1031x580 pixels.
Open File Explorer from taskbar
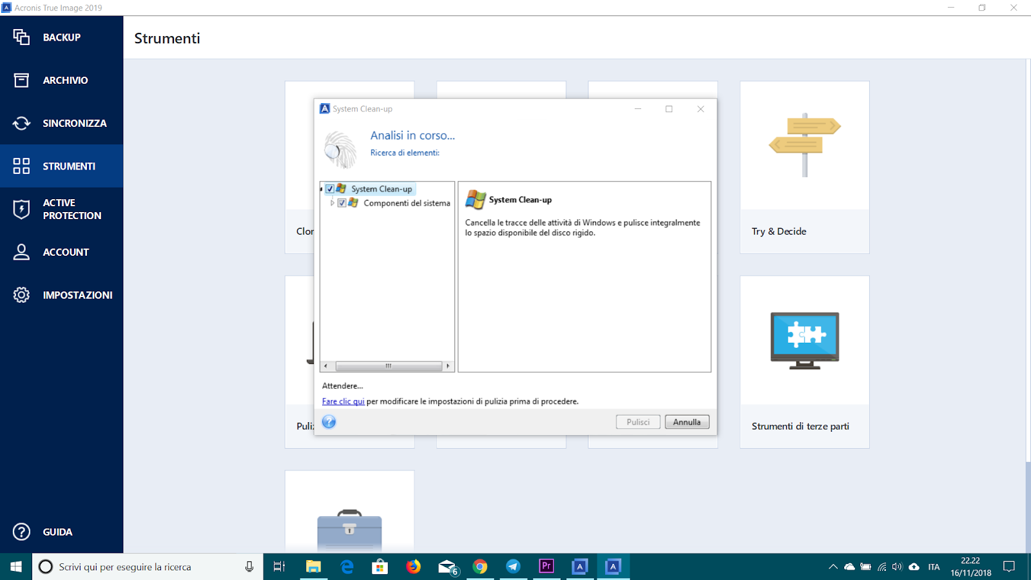pyautogui.click(x=313, y=566)
